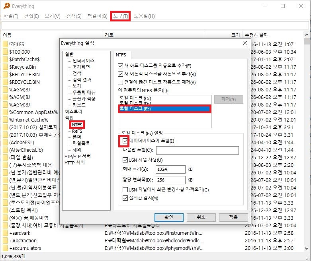Select 파일목록 in settings tree

pyautogui.click(x=81, y=143)
